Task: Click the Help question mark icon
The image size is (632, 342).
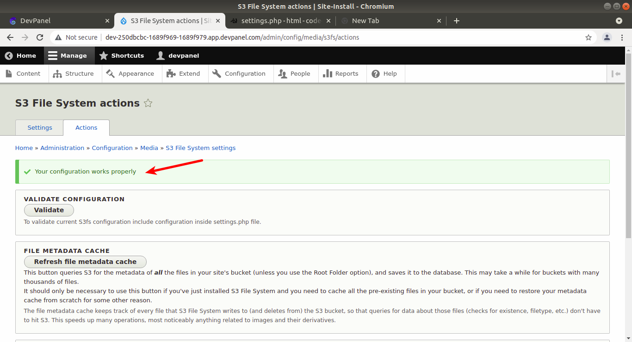Action: 376,73
